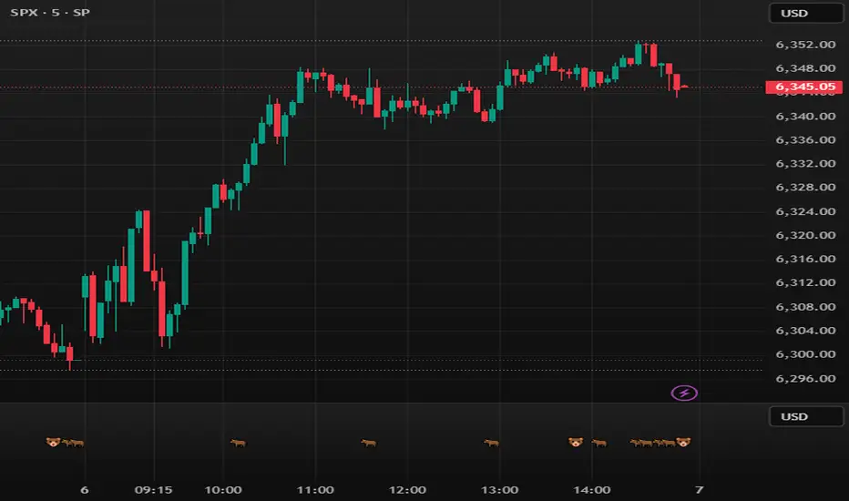Click the bear icon just before 14:00
849x501 pixels.
[576, 443]
